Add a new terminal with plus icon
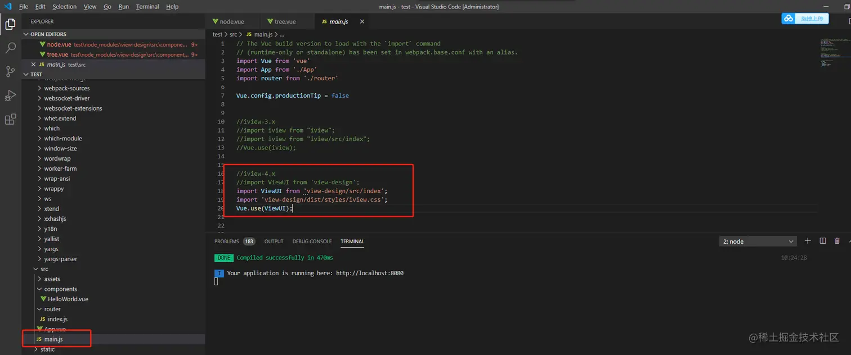 pos(808,241)
